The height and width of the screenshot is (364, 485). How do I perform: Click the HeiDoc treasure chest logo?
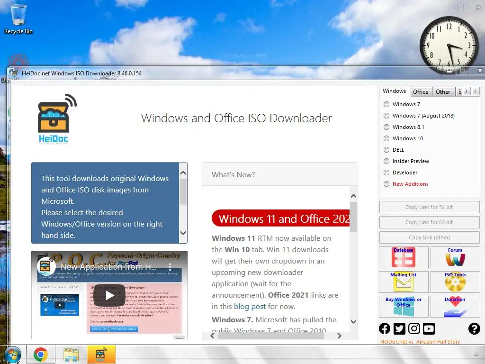click(x=57, y=119)
